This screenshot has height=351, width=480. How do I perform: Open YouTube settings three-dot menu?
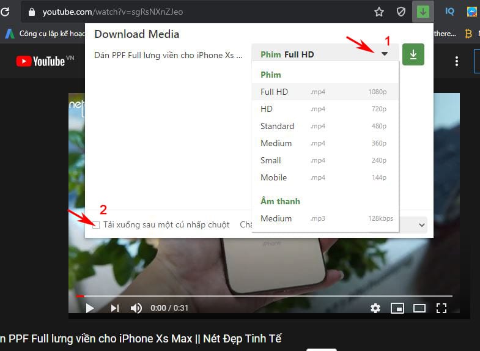[457, 61]
